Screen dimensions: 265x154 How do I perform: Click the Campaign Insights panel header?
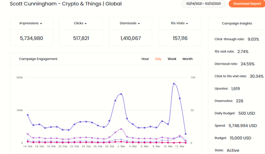coord(237,23)
